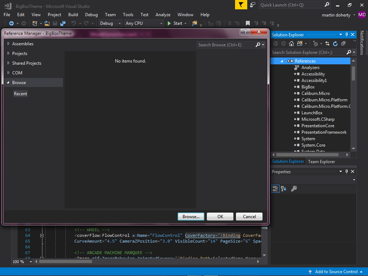Open the Analyze menu
Screen dimensions: 368x276
coord(163,14)
